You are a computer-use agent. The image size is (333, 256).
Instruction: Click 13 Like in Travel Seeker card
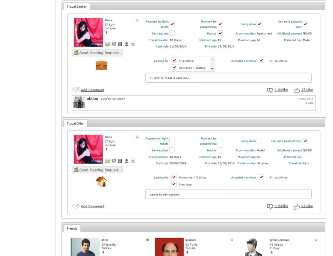point(307,90)
